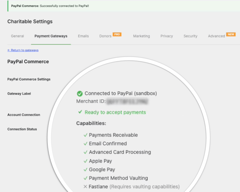Switch to the Emails tab
Image resolution: width=240 pixels, height=192 pixels.
pyautogui.click(x=83, y=36)
